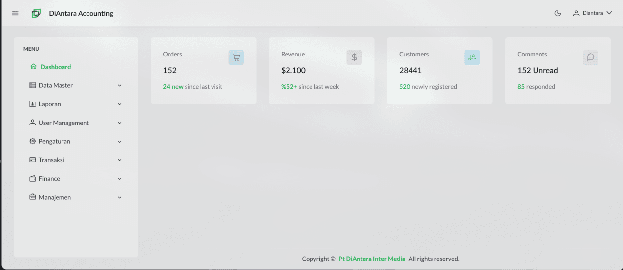This screenshot has height=270, width=623.
Task: Open the Pt DiAntara Inter Media link
Action: pos(372,259)
